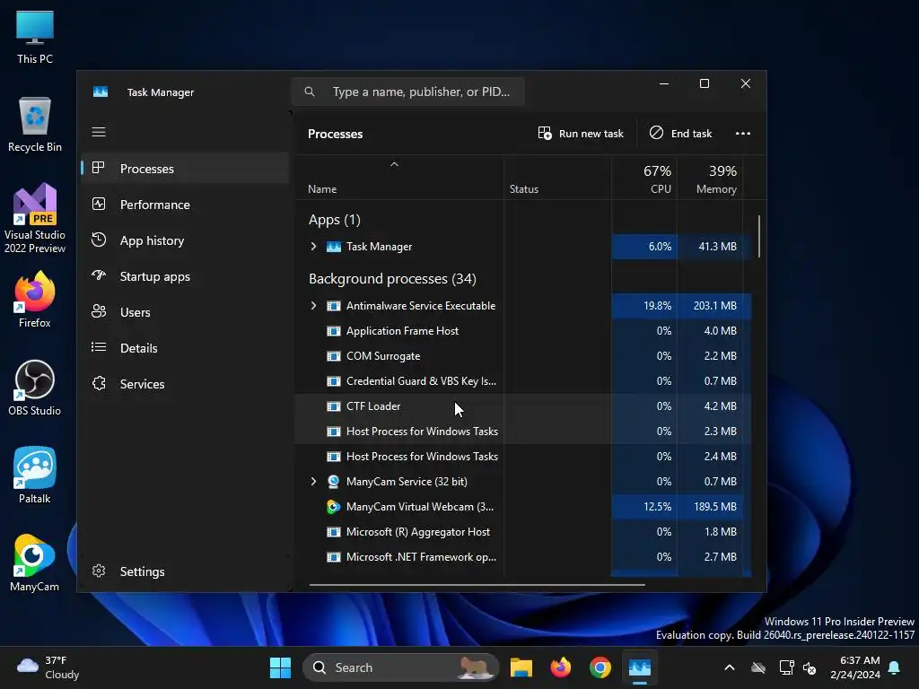Click the notification bell icon

coord(894,667)
